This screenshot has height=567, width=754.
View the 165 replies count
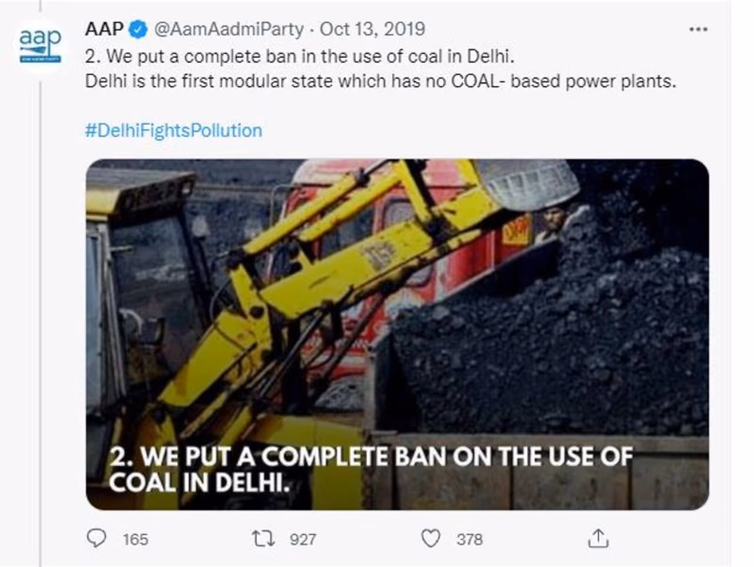tap(135, 539)
